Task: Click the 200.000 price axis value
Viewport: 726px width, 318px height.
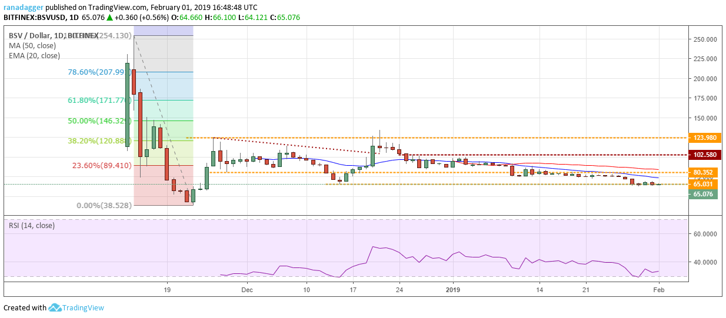Action: [705, 79]
